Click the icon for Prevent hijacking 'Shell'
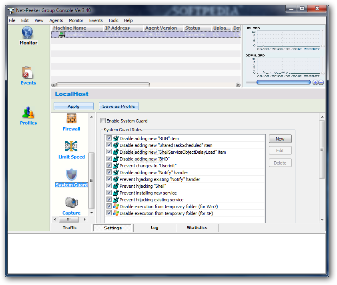337x285 pixels. click(116, 186)
